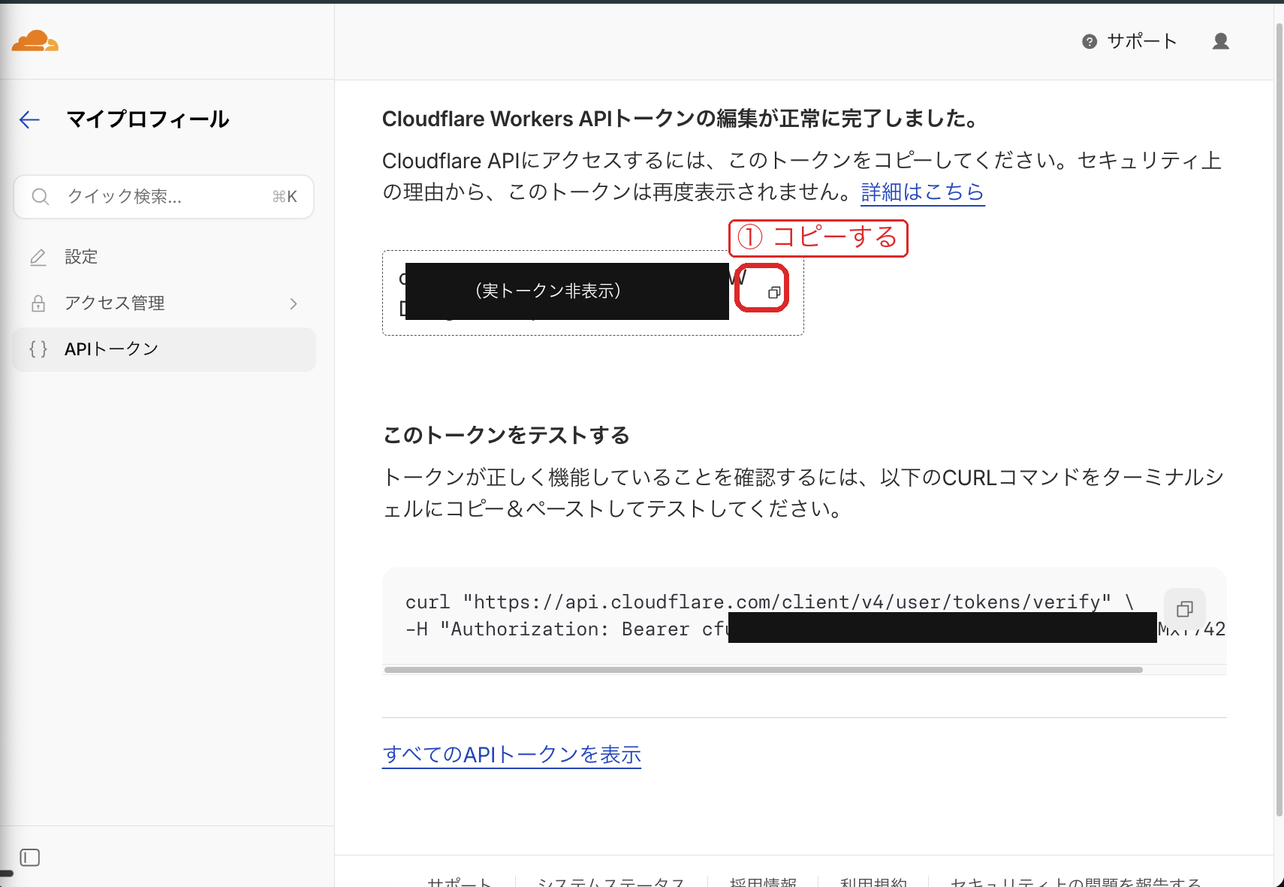Open 設定 in the sidebar

[x=164, y=257]
